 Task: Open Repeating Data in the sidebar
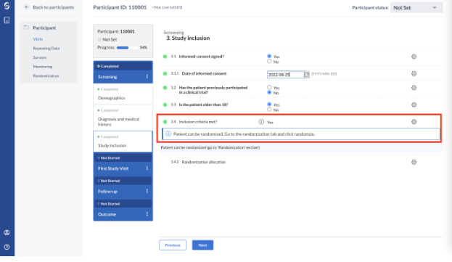[x=46, y=49]
